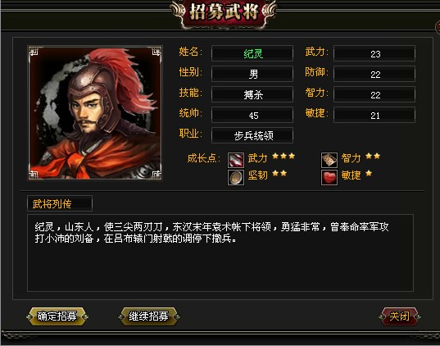Click the 性别 field showing 男
Image resolution: width=440 pixels, height=346 pixels.
252,74
